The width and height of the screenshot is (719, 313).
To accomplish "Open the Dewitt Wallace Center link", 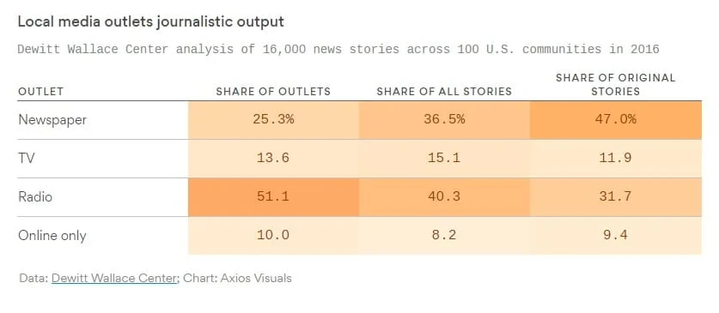I will click(114, 278).
